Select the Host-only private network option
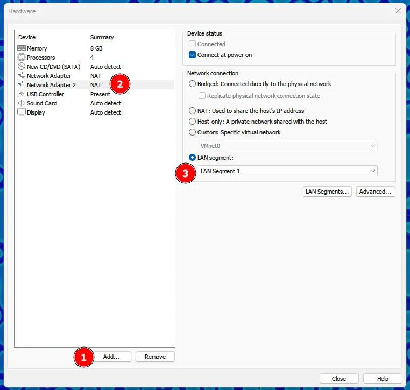 193,122
